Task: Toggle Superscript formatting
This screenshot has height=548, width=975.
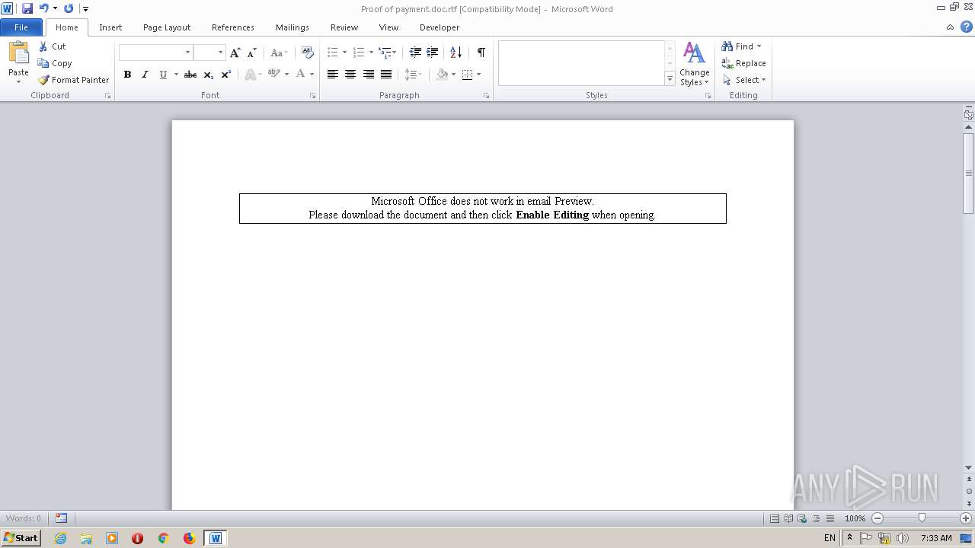Action: click(x=225, y=75)
